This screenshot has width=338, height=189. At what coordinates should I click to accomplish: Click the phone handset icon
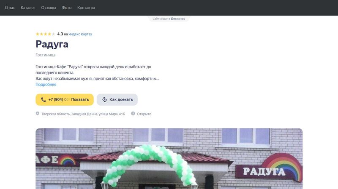44,100
